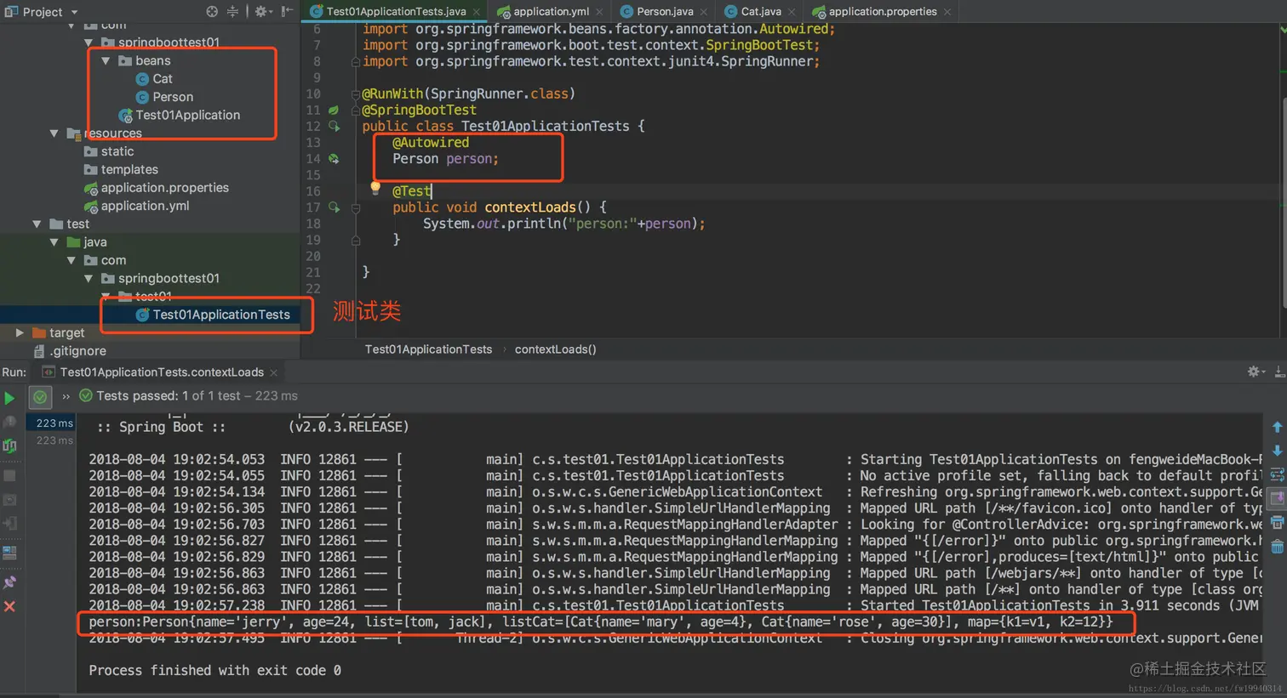Pin the Run tab with the pin icon
Viewport: 1287px width, 698px height.
[x=9, y=582]
